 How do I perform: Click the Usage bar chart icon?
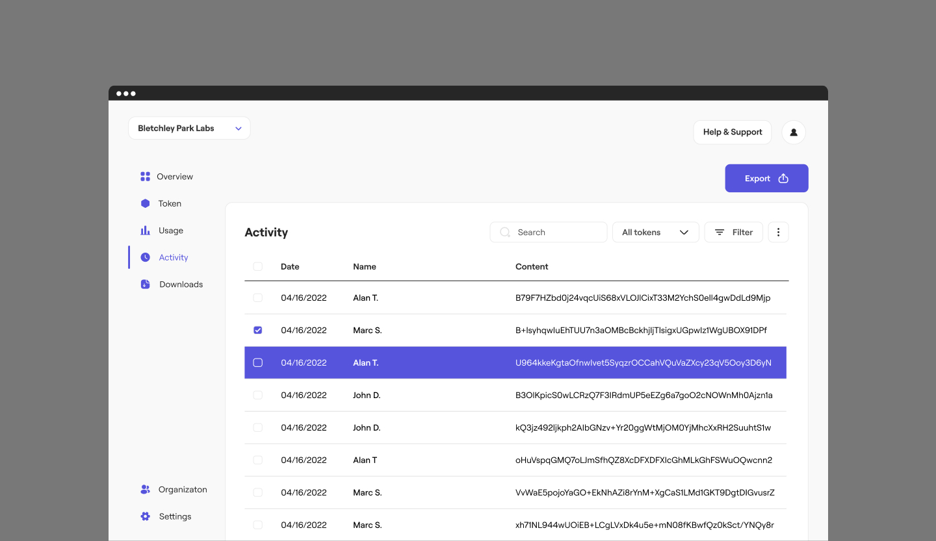tap(145, 231)
